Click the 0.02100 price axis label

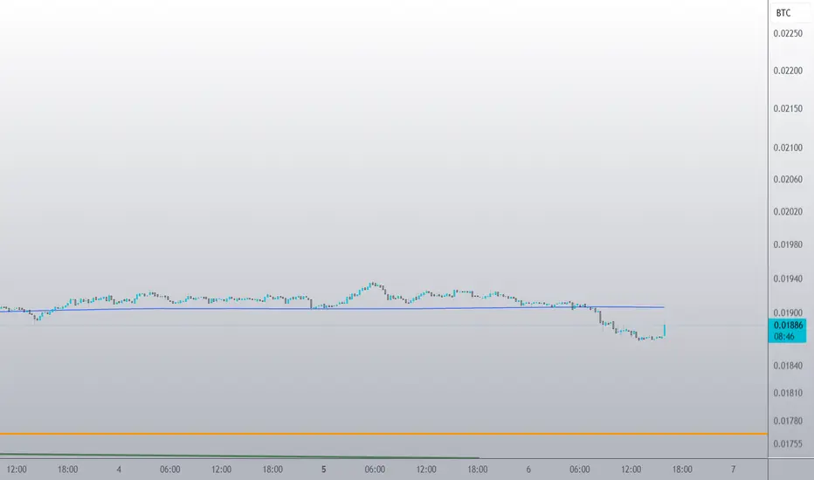click(x=788, y=147)
